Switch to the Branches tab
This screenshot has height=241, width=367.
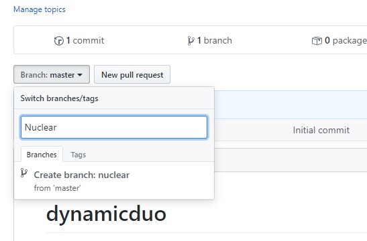[x=42, y=155]
